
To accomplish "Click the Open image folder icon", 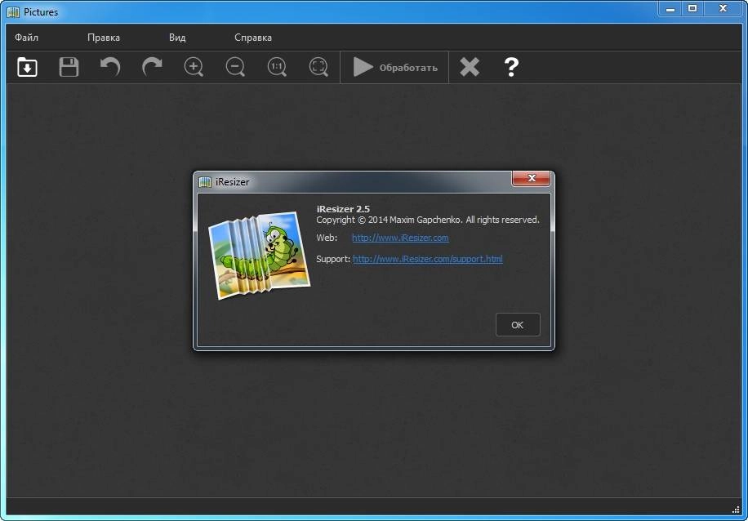I will [28, 67].
